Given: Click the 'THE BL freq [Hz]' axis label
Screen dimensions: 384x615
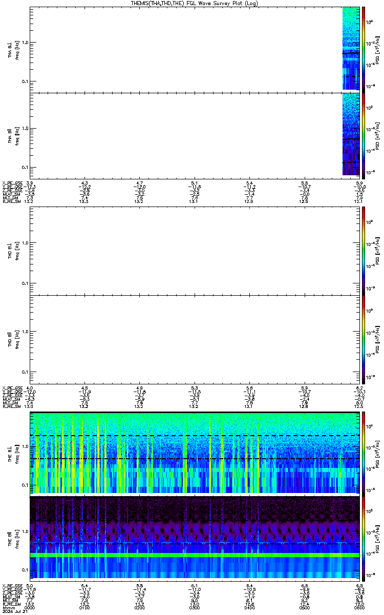Looking at the screenshot, I should tap(13, 453).
